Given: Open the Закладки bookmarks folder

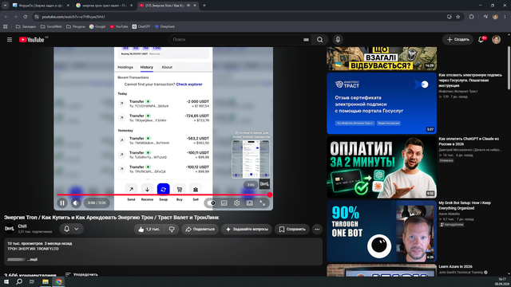Looking at the screenshot, I should coord(26,26).
